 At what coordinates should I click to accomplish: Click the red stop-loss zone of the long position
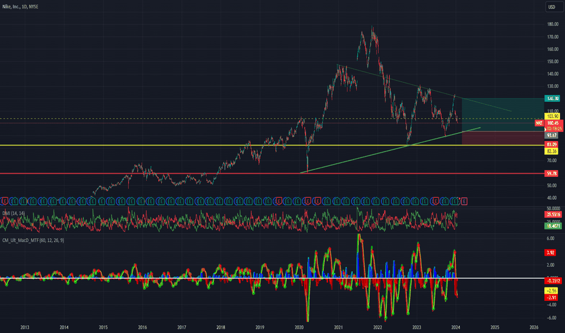point(503,138)
